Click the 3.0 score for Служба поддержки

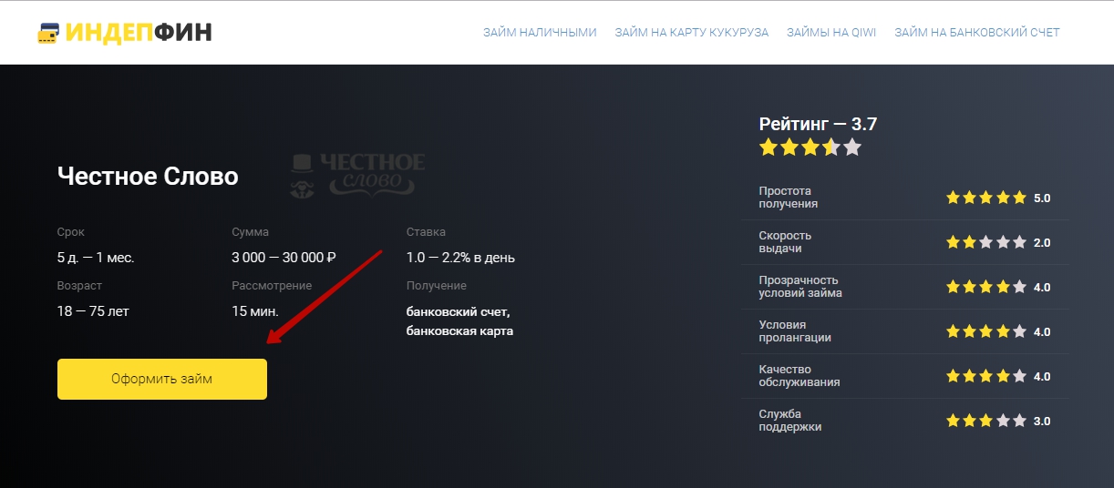(1042, 421)
